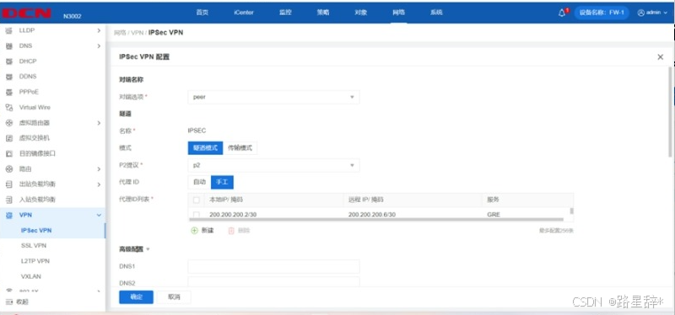Click the 设备名称: FW-1 button
Image resolution: width=675 pixels, height=315 pixels.
602,13
